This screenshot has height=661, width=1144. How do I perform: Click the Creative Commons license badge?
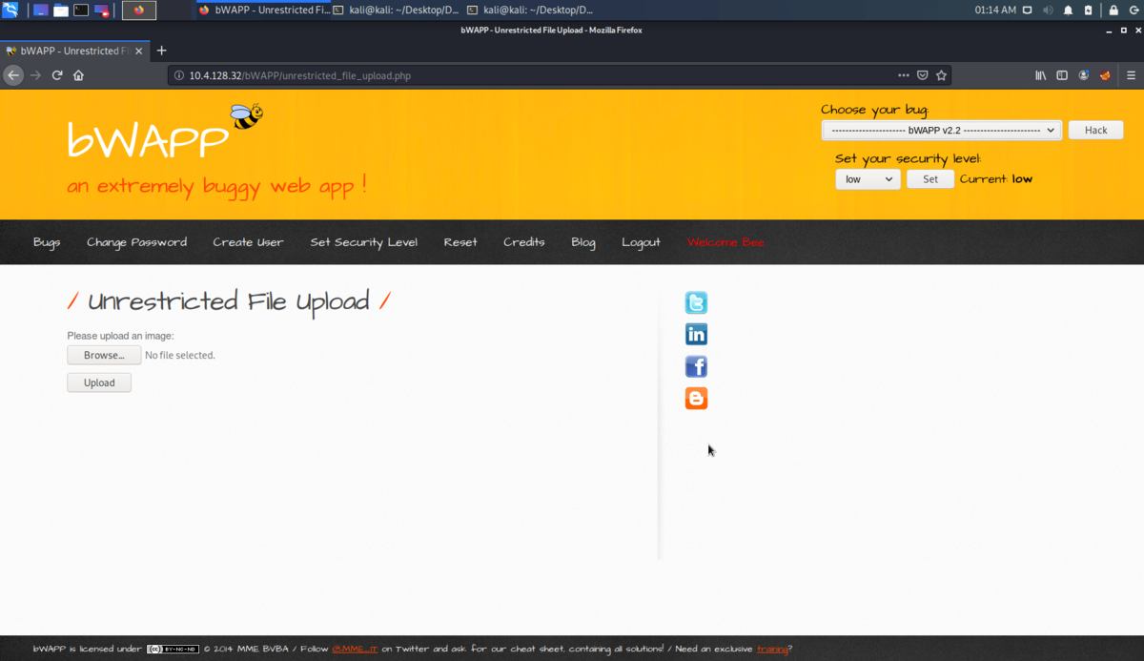pos(173,649)
